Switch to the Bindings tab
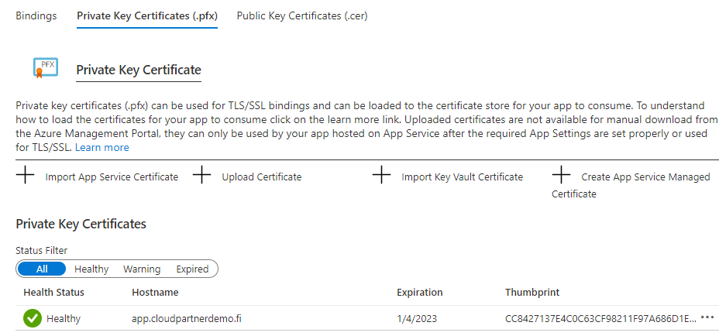The width and height of the screenshot is (719, 336). coord(36,15)
